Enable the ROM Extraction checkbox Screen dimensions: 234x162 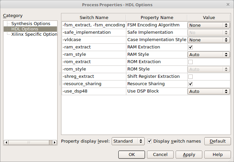click(191, 62)
